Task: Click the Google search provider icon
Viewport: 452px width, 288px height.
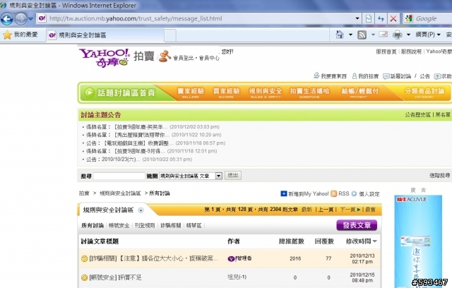Action: 408,18
